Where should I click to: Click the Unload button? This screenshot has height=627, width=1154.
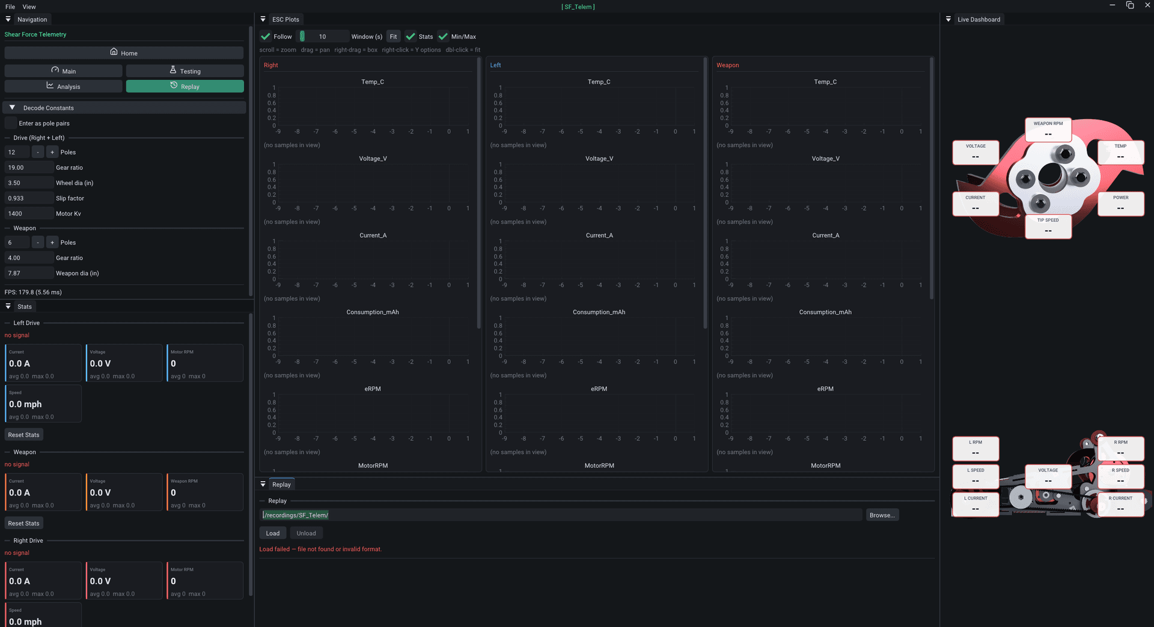click(x=306, y=533)
